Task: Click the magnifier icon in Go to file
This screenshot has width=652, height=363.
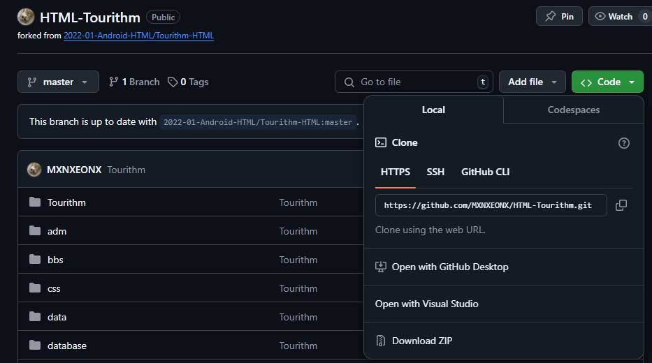Action: pos(349,82)
